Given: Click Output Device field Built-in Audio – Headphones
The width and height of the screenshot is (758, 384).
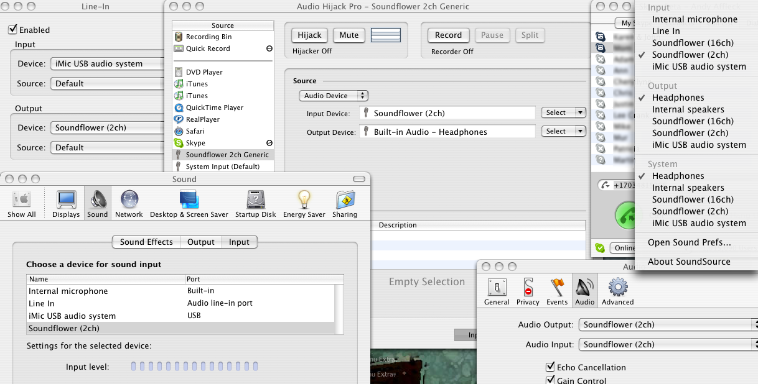Looking at the screenshot, I should pos(447,132).
